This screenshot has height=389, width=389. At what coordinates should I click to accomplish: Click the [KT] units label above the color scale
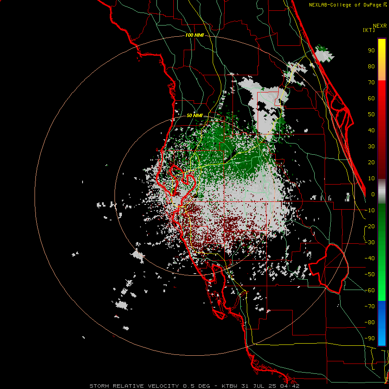coord(369,30)
